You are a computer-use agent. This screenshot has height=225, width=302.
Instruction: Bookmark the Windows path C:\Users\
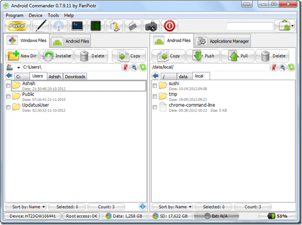(x=126, y=67)
